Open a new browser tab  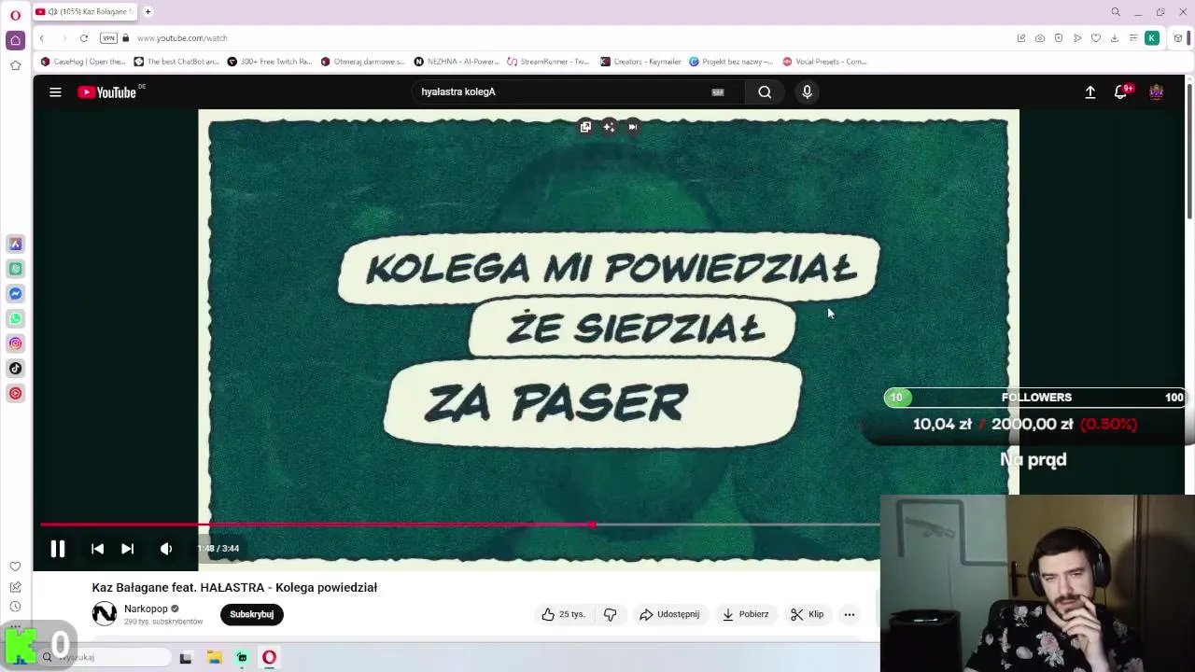(148, 12)
